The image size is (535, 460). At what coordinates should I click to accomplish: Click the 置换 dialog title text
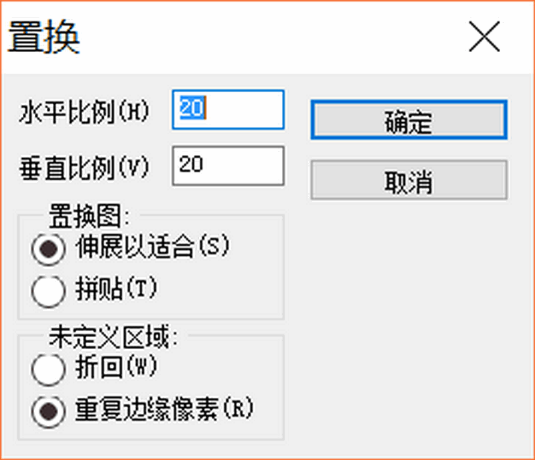point(44,38)
